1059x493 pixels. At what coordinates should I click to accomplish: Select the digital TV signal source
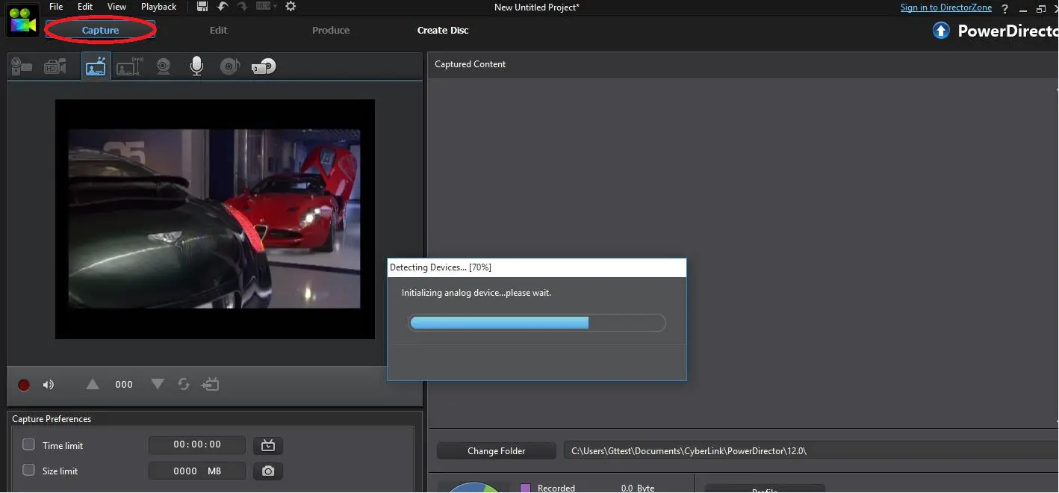128,66
